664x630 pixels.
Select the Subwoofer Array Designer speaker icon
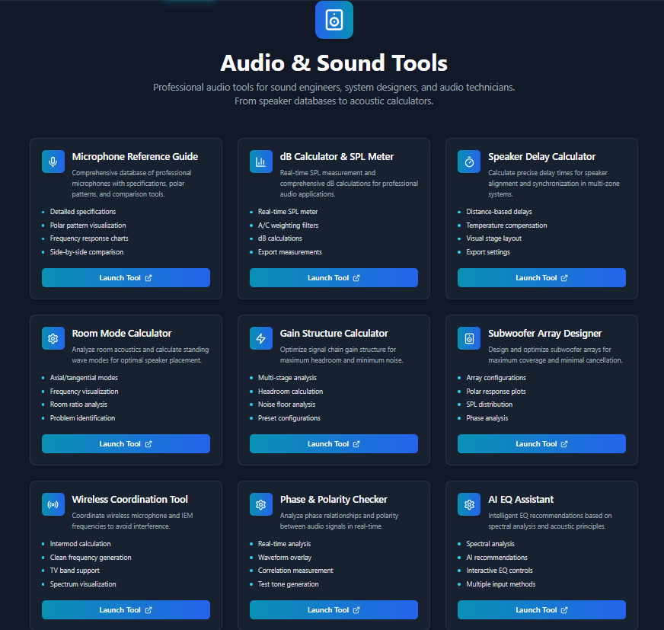[x=468, y=337]
